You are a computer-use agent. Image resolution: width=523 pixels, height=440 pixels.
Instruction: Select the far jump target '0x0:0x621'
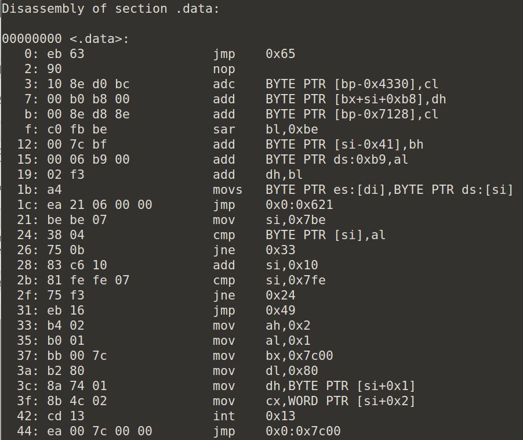pyautogui.click(x=299, y=205)
